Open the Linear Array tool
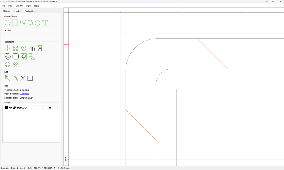Screen dimensions: 284x170 (7, 64)
